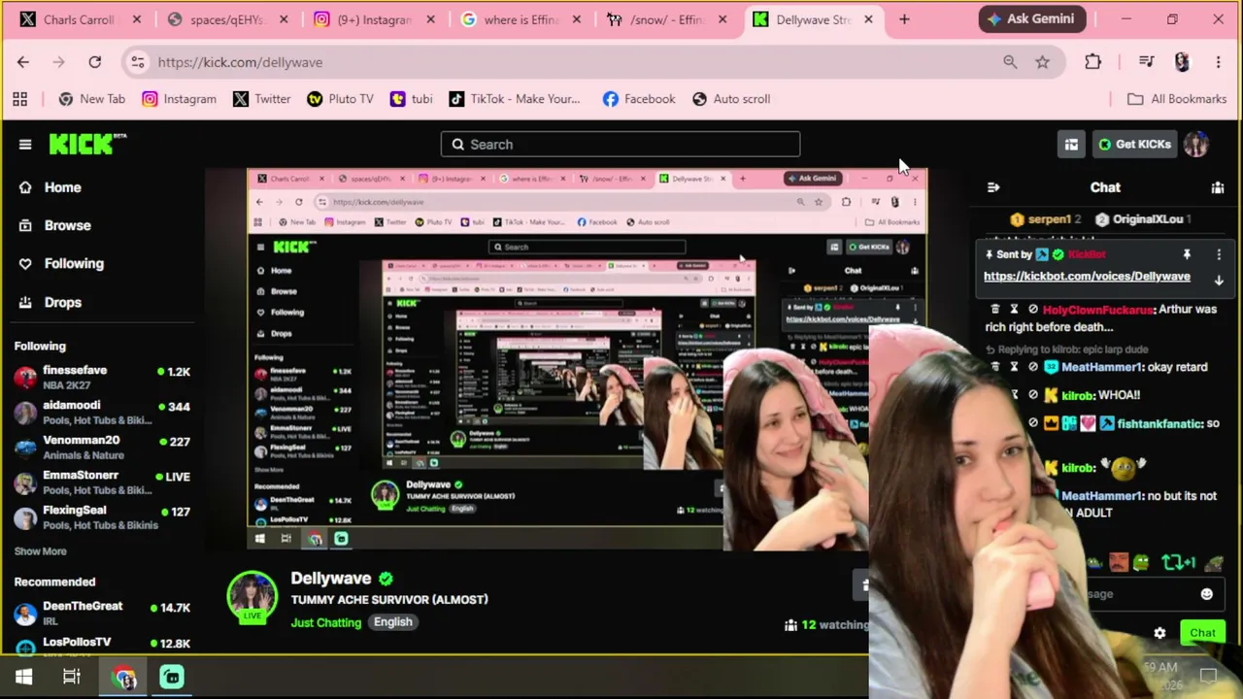Unpin the pinned chat message

click(x=1186, y=254)
